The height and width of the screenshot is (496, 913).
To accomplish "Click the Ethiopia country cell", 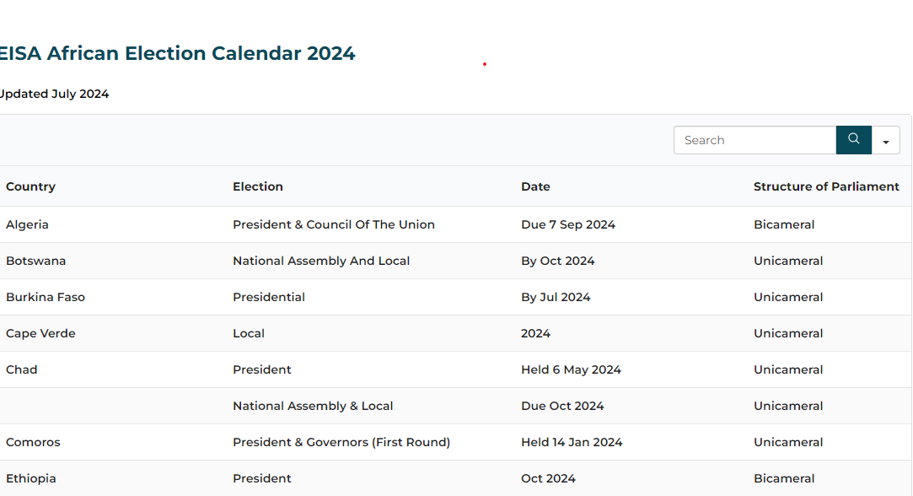I will (x=31, y=478).
